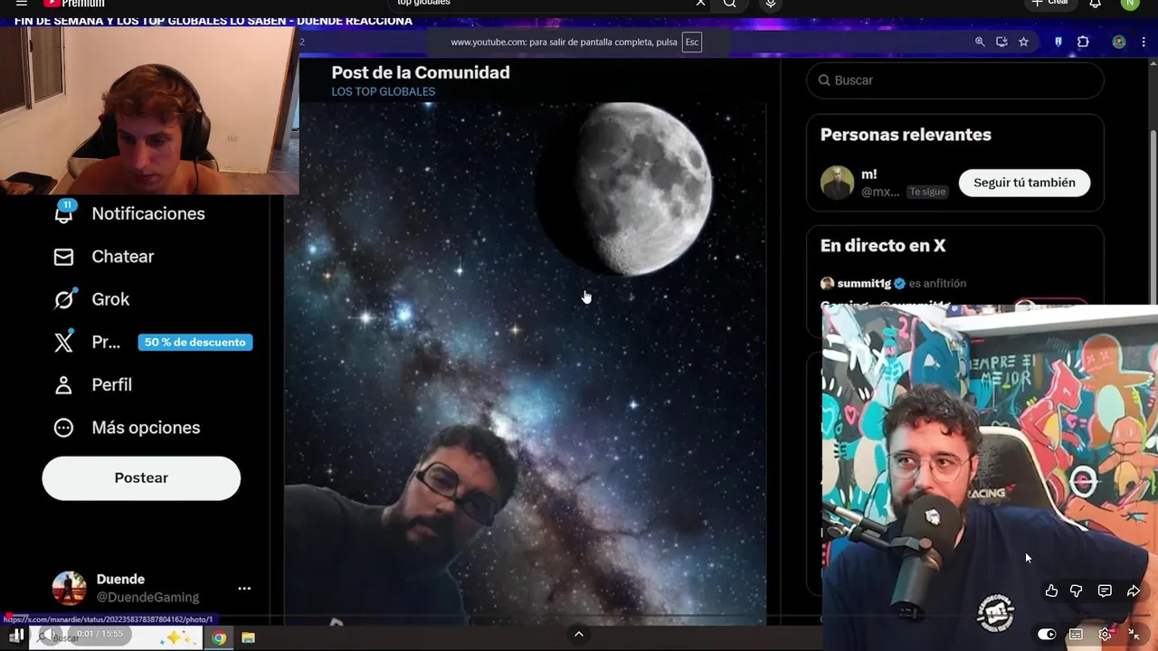Click the Duende profile picture
The width and height of the screenshot is (1158, 651).
click(x=69, y=589)
